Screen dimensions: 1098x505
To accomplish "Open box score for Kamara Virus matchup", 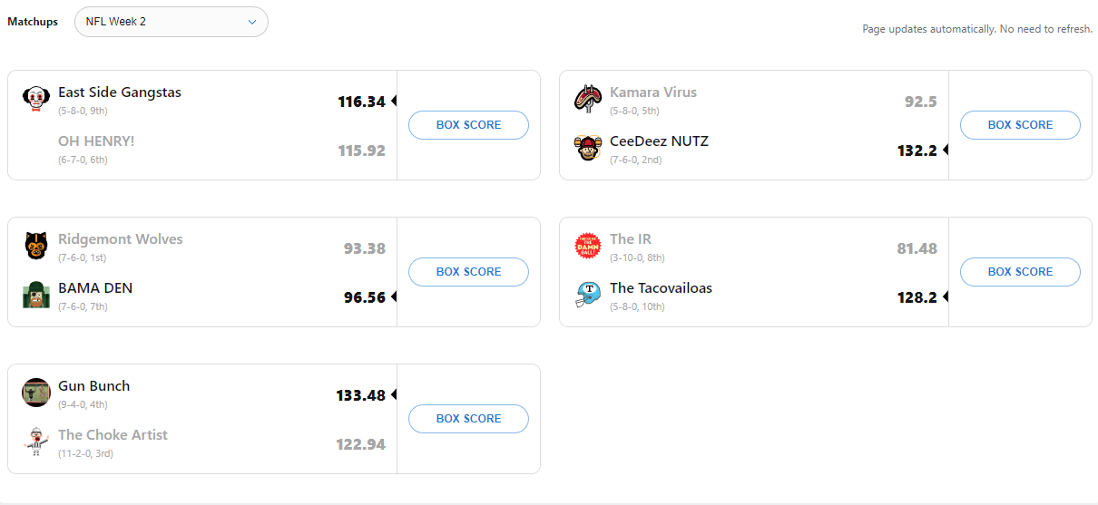I will (1020, 125).
